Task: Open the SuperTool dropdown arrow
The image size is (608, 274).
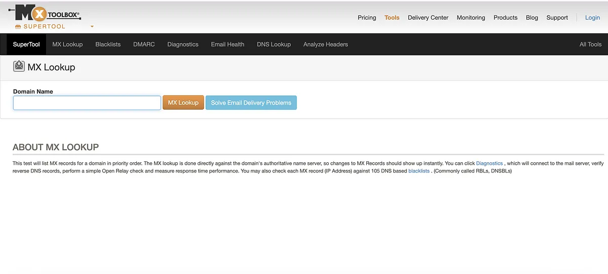Action: [92, 26]
